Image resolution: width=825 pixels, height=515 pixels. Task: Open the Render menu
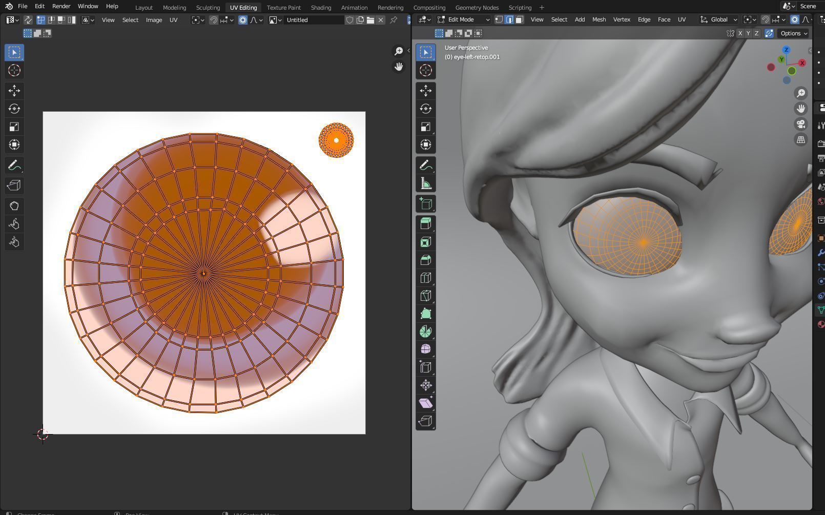tap(61, 6)
